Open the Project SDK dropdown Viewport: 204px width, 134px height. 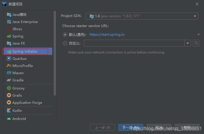pyautogui.click(x=142, y=16)
